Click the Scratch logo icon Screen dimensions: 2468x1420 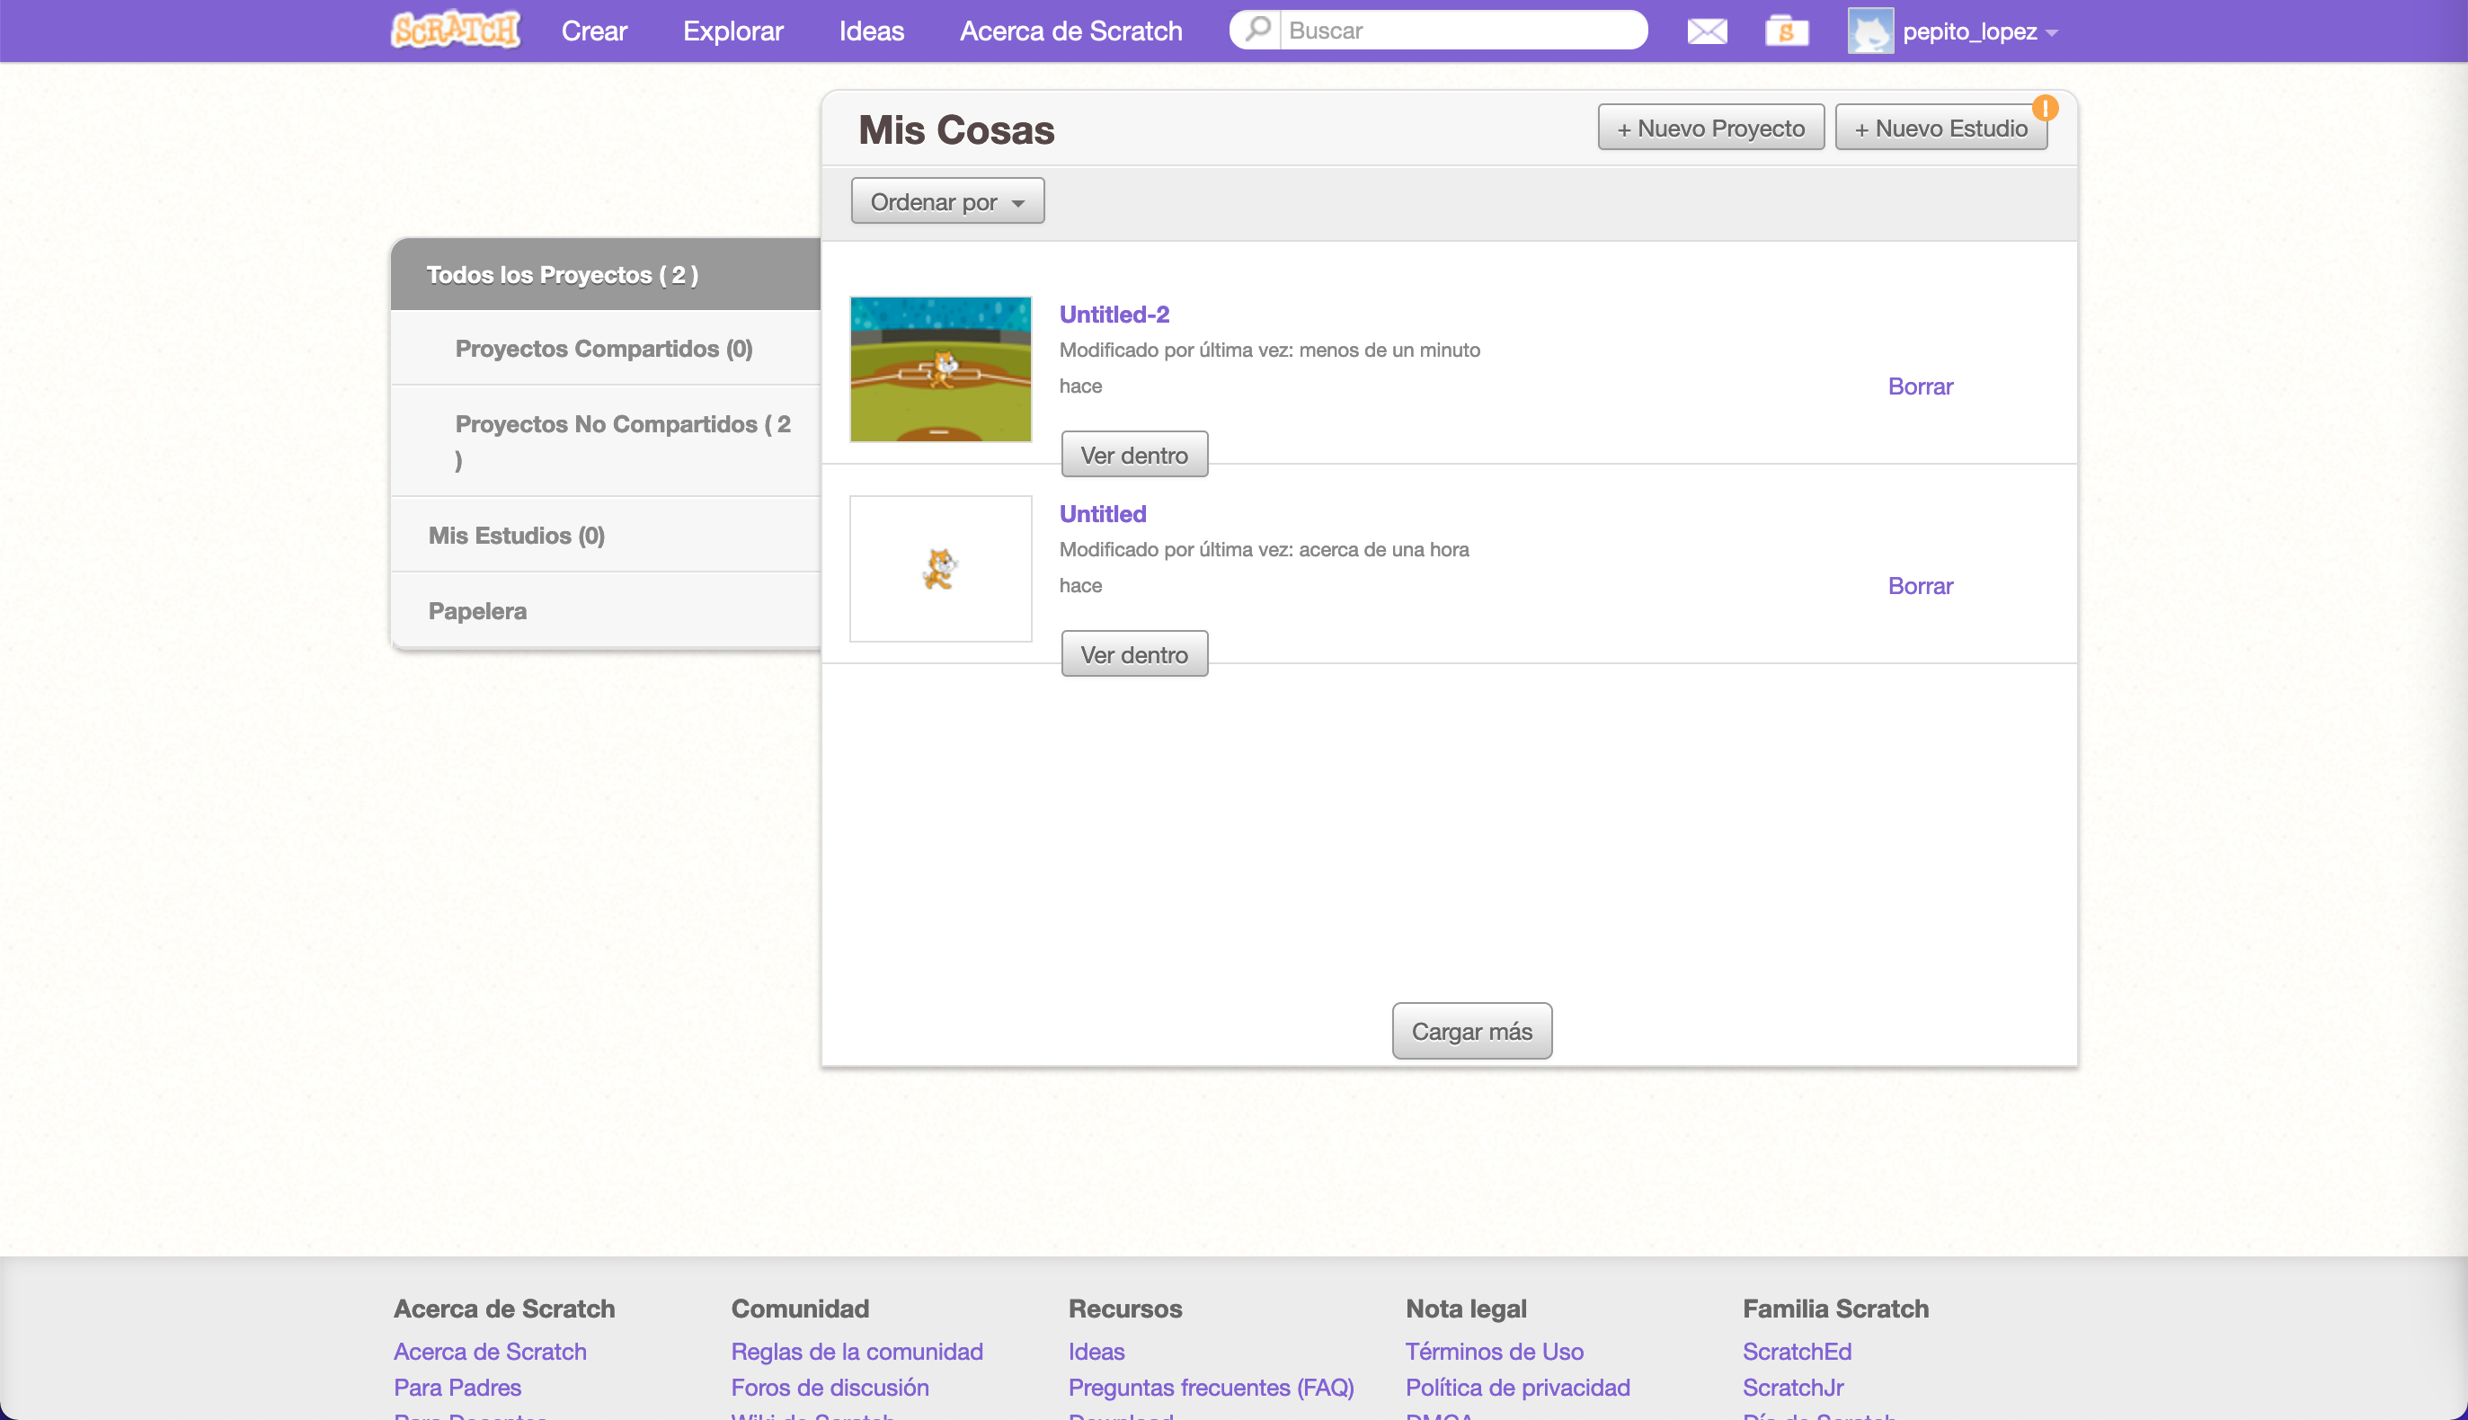pyautogui.click(x=456, y=31)
